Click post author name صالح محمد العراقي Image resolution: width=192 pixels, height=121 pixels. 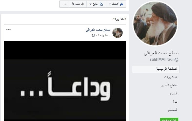point(98,30)
